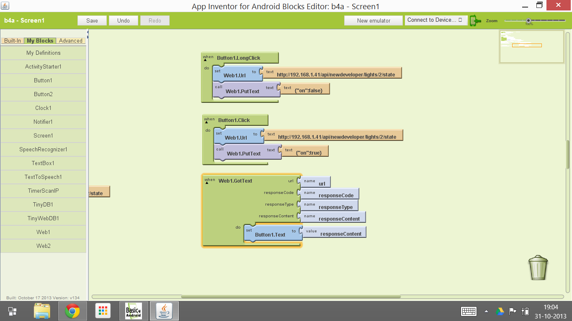Open the on-screen keyboard tray icon
572x321 pixels.
click(x=469, y=311)
